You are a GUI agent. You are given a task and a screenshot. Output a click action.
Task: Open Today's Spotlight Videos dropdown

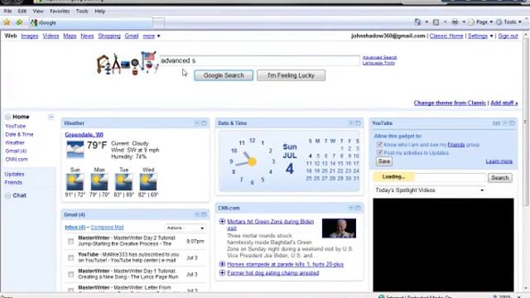pos(430,190)
